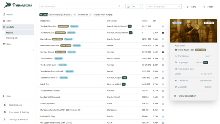The image size is (220, 124).
Task: Open Processes & Activity gear icon
Action: point(5,112)
